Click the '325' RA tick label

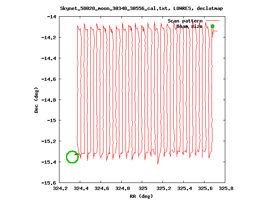(143, 188)
